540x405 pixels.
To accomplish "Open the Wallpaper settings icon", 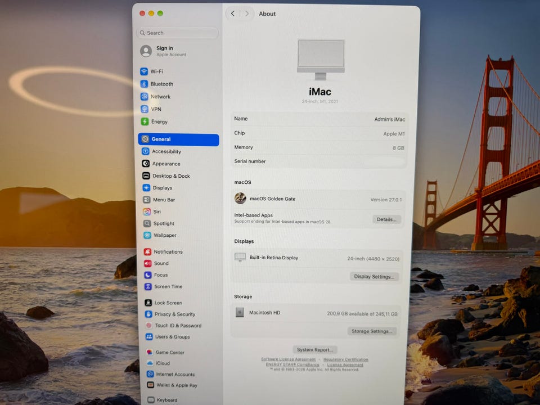I will click(x=147, y=235).
